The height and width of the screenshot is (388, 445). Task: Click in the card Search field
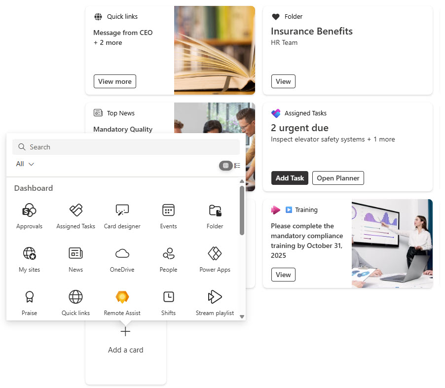coord(126,147)
